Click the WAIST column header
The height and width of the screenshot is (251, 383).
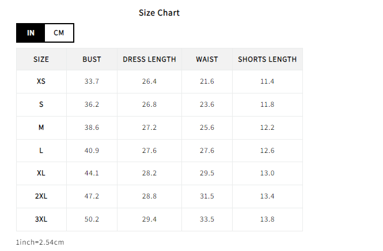point(207,59)
